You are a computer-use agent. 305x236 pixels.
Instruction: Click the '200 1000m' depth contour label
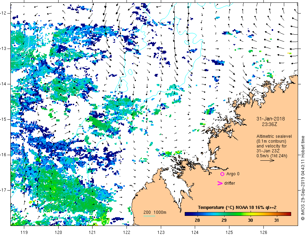pyautogui.click(x=155, y=212)
